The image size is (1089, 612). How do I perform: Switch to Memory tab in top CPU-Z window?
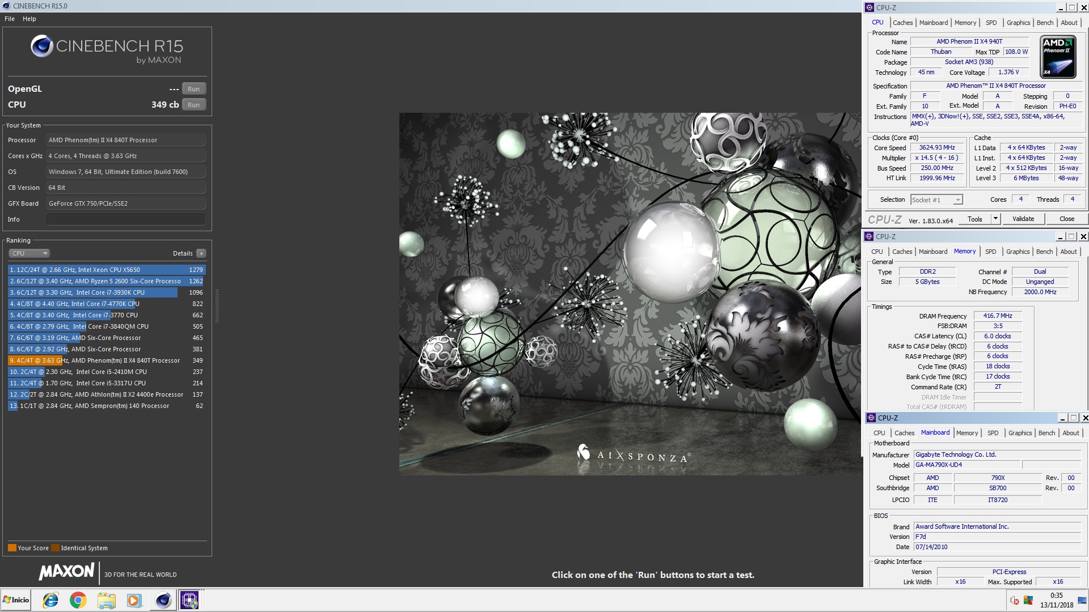965,23
